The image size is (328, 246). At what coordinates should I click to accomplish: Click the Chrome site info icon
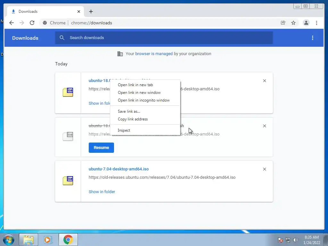pos(45,23)
